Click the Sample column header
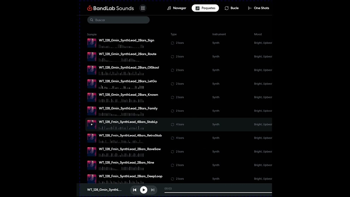 coord(92,34)
